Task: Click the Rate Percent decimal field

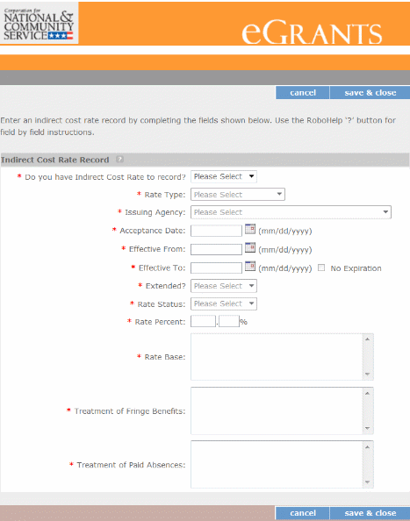Action: [229, 321]
